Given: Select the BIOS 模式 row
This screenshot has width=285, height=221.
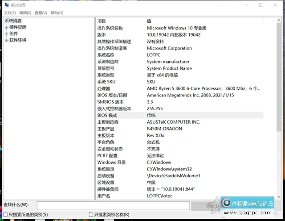Looking at the screenshot, I should pyautogui.click(x=179, y=115).
